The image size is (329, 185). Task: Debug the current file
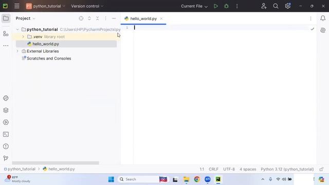point(226,6)
